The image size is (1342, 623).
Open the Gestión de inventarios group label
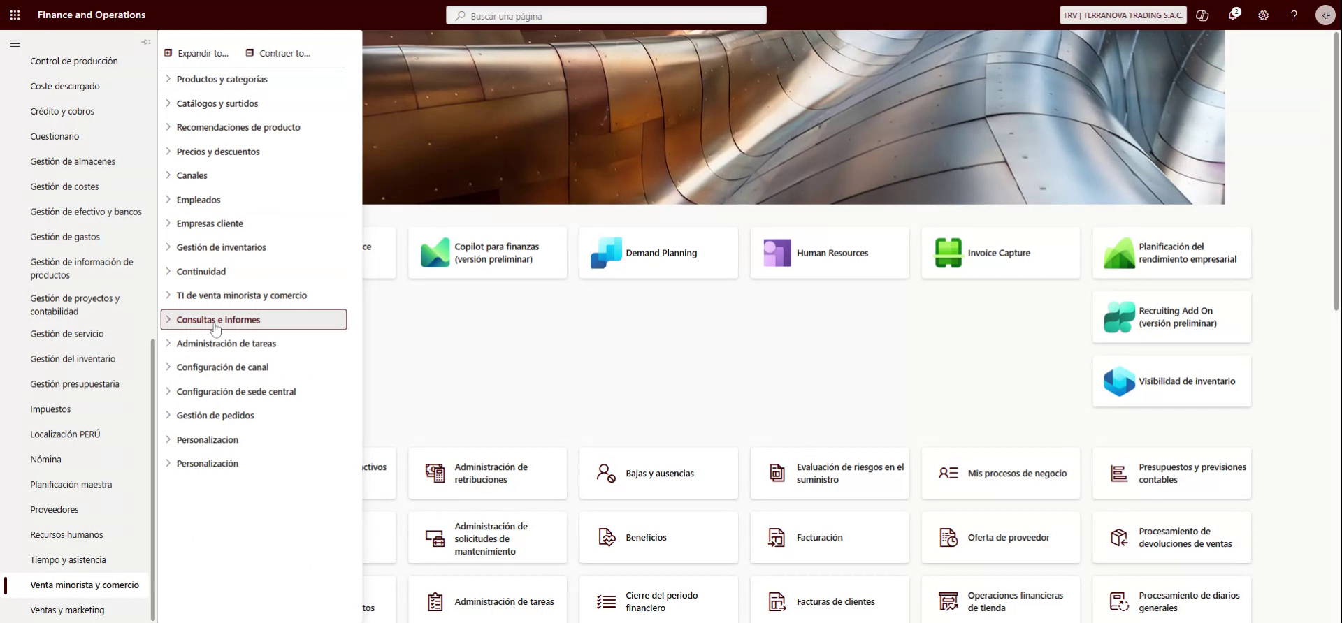click(x=221, y=247)
